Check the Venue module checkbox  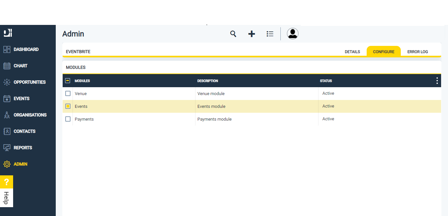(68, 93)
